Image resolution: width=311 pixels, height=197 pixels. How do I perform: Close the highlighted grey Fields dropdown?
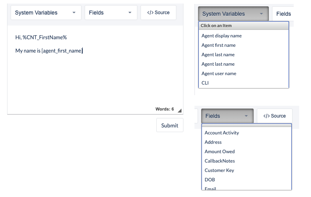(x=227, y=116)
